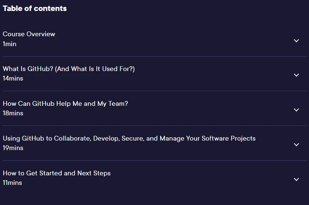The height and width of the screenshot is (205, 309).
Task: Click the 11mins duration label
Action: click(12, 183)
